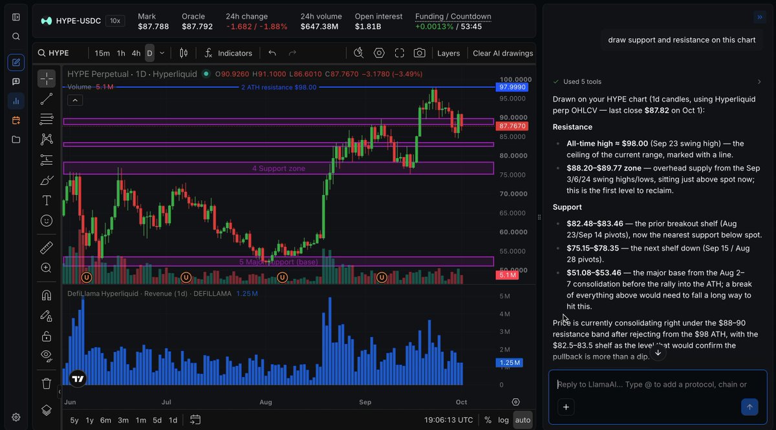Select the pattern drawing tool
This screenshot has height=430, width=776.
tap(47, 139)
